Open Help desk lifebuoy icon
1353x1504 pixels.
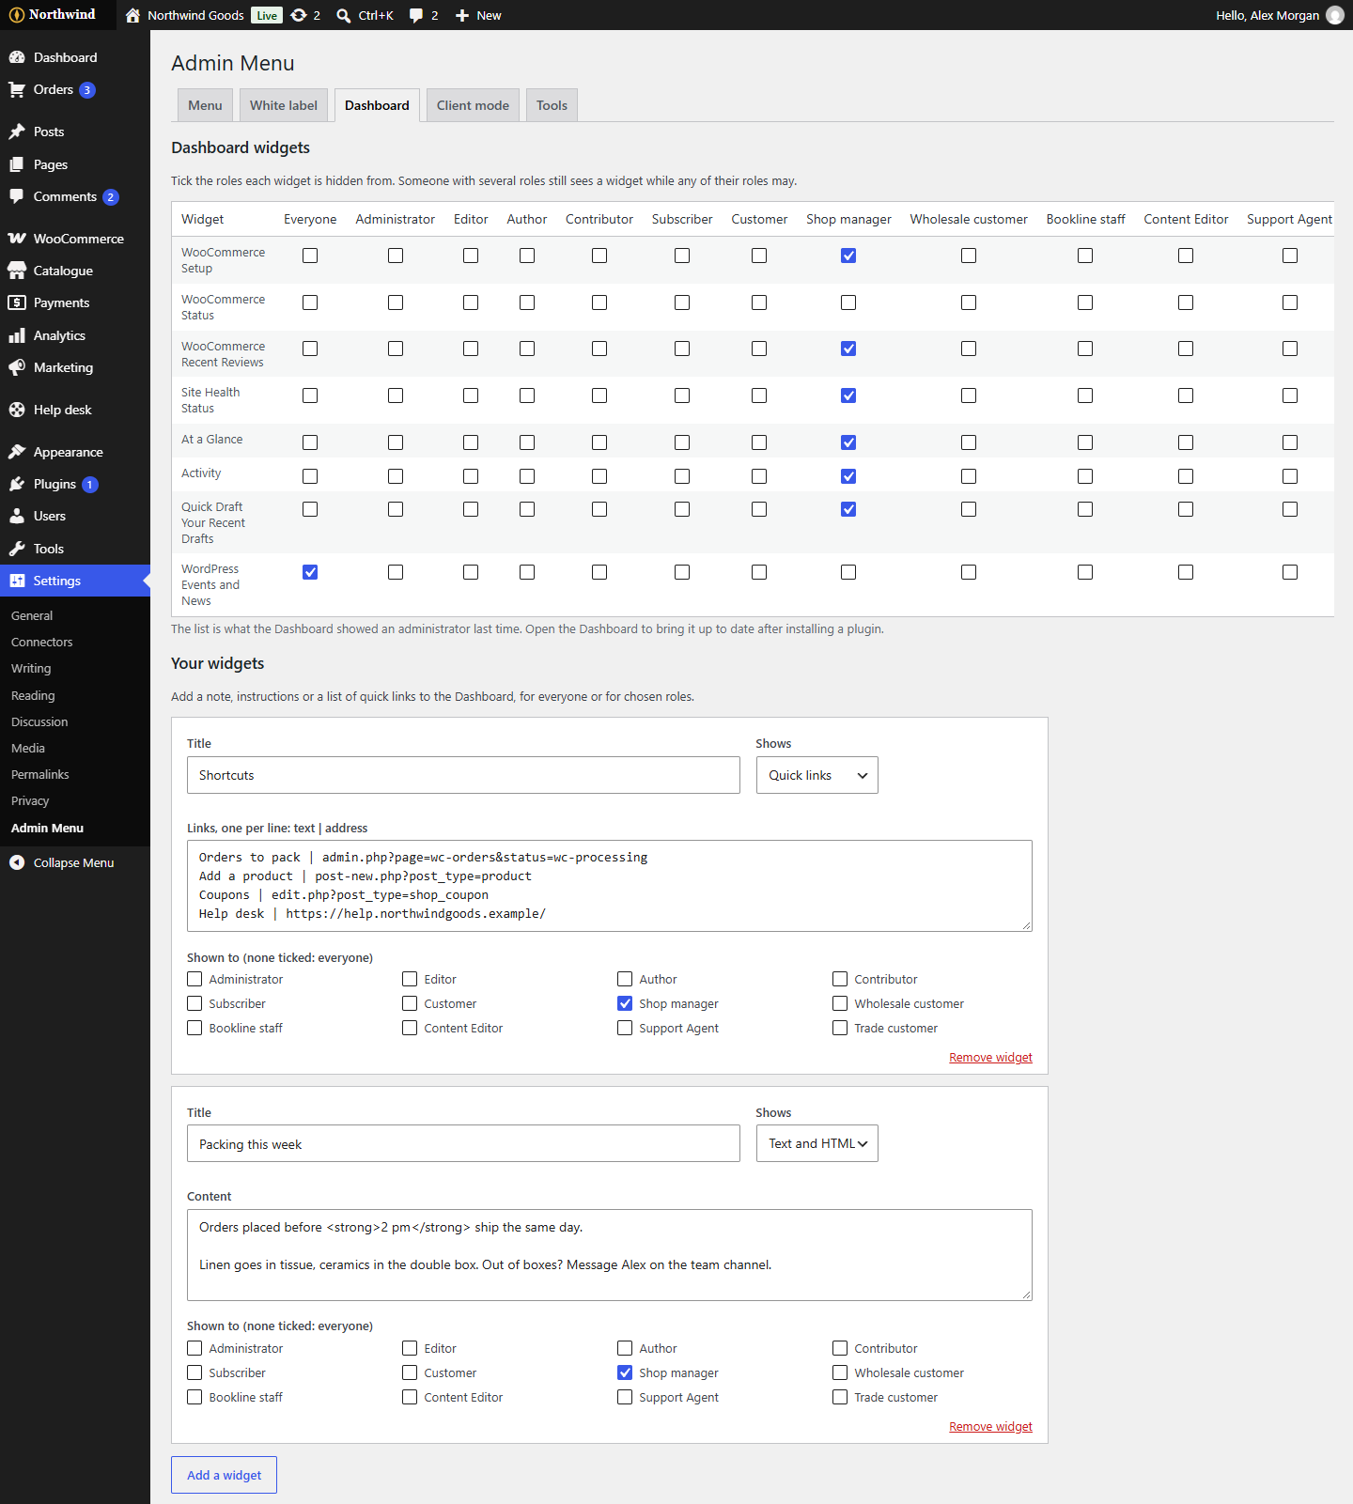click(x=17, y=410)
